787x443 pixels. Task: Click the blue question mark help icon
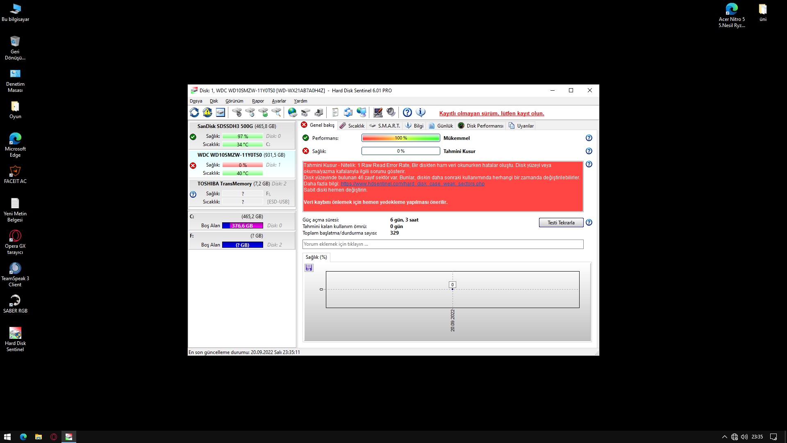(407, 112)
